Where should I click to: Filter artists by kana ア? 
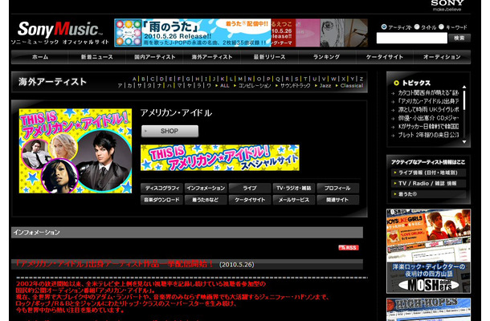pos(120,86)
